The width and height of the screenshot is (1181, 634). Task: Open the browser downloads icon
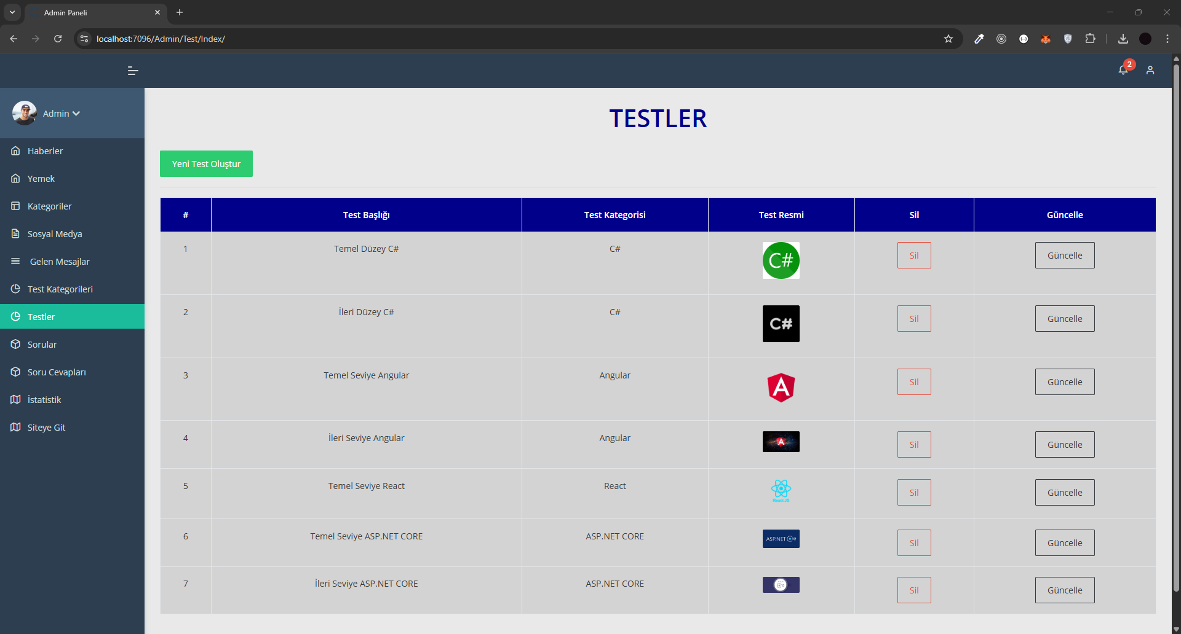click(x=1123, y=39)
